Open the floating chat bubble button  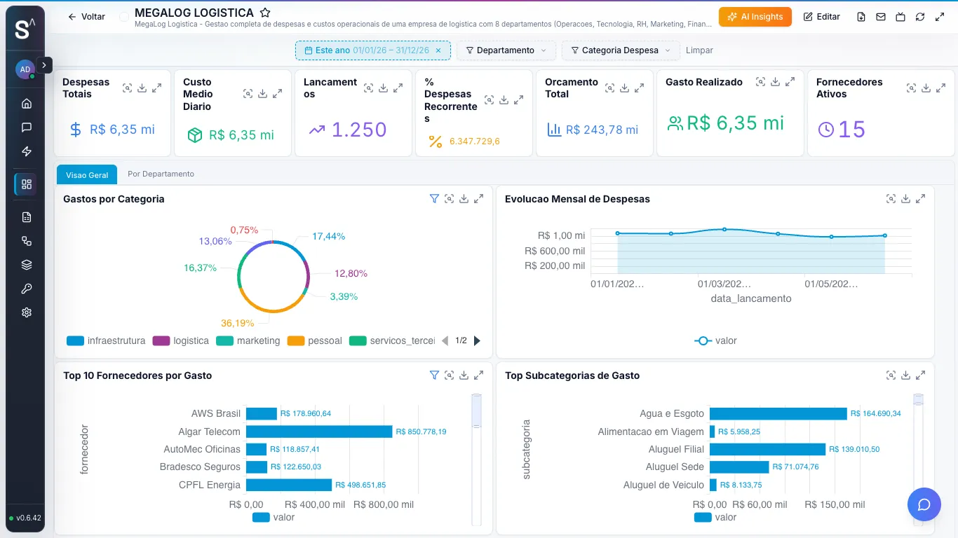click(x=924, y=504)
